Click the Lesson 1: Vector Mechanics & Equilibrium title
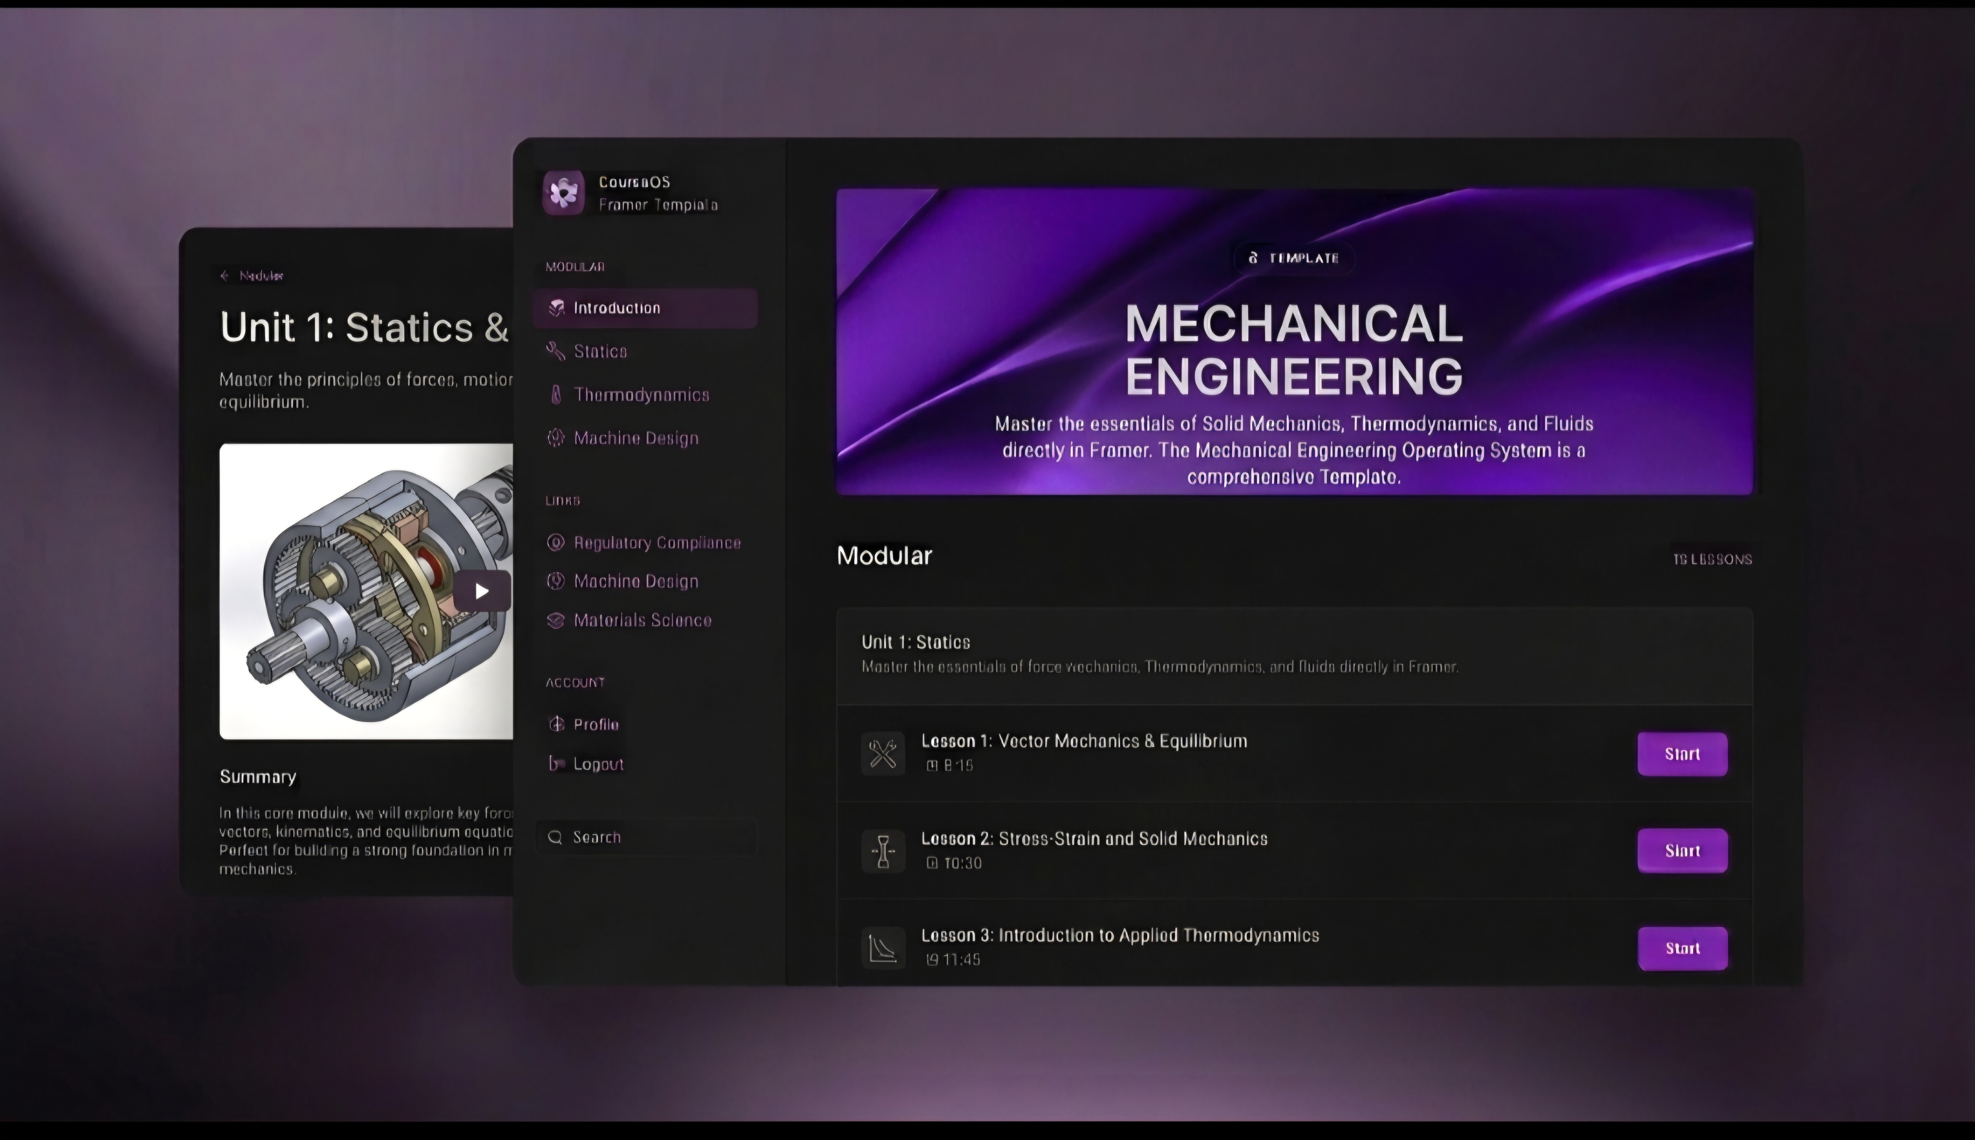The width and height of the screenshot is (1975, 1140). [x=1084, y=741]
